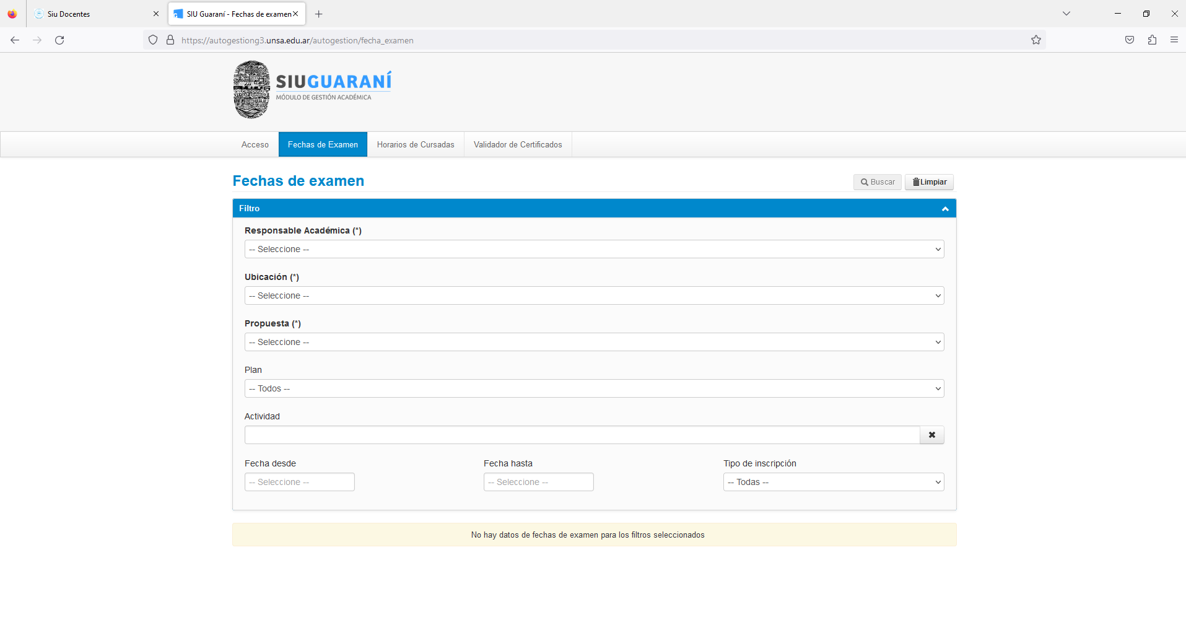Open the Fechas de Examen menu item
This screenshot has width=1186, height=625.
coord(323,144)
